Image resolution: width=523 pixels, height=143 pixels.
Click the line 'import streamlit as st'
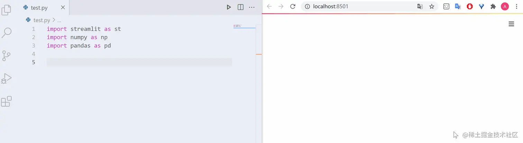tap(84, 29)
